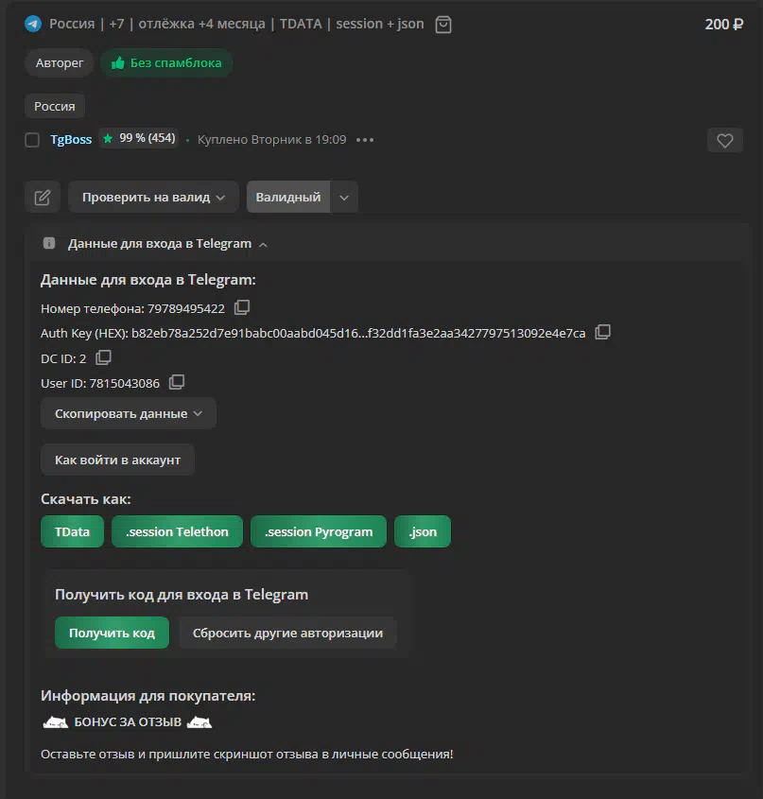Viewport: 763px width, 799px height.
Task: Click Сбросить другие авторизации
Action: [287, 633]
